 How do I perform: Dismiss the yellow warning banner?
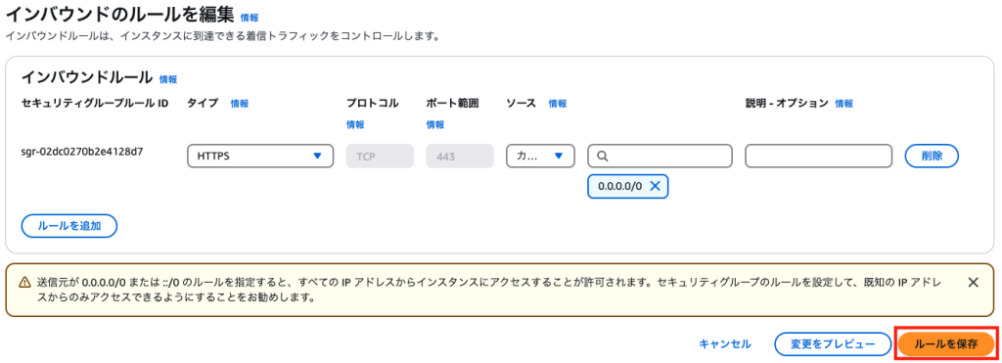click(x=974, y=283)
